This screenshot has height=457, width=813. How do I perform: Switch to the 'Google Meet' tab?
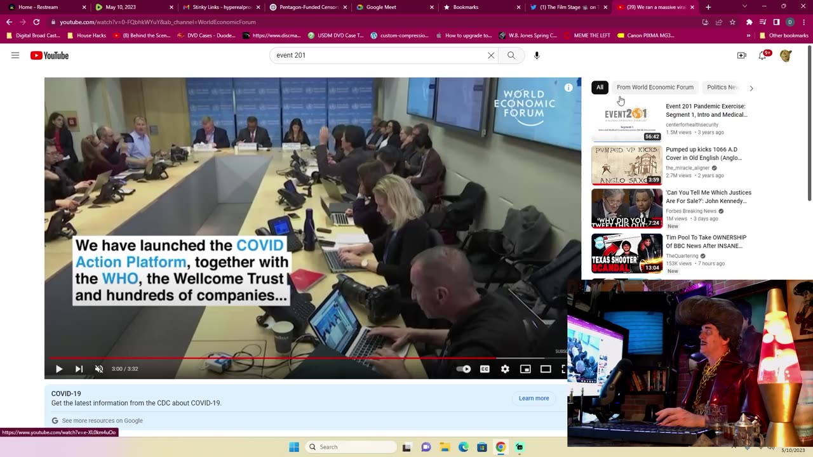click(x=394, y=7)
